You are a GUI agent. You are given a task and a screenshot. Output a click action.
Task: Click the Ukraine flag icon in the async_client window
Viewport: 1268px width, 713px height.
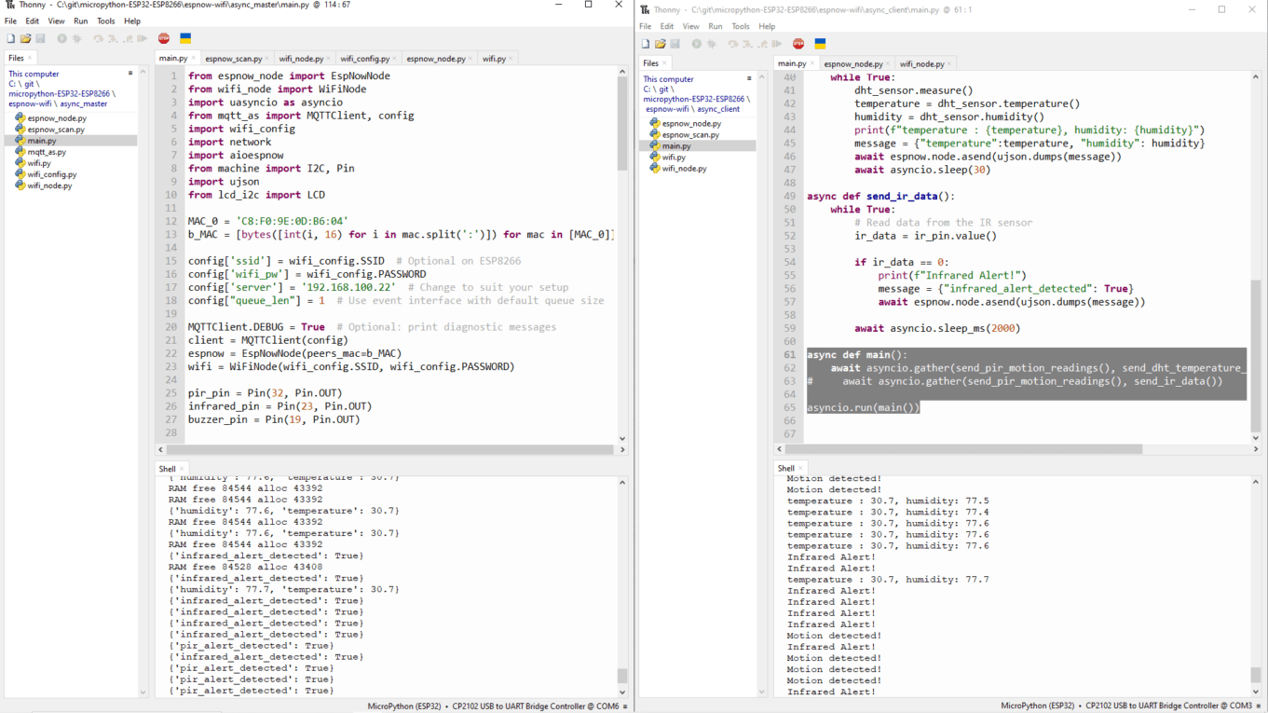pyautogui.click(x=820, y=44)
